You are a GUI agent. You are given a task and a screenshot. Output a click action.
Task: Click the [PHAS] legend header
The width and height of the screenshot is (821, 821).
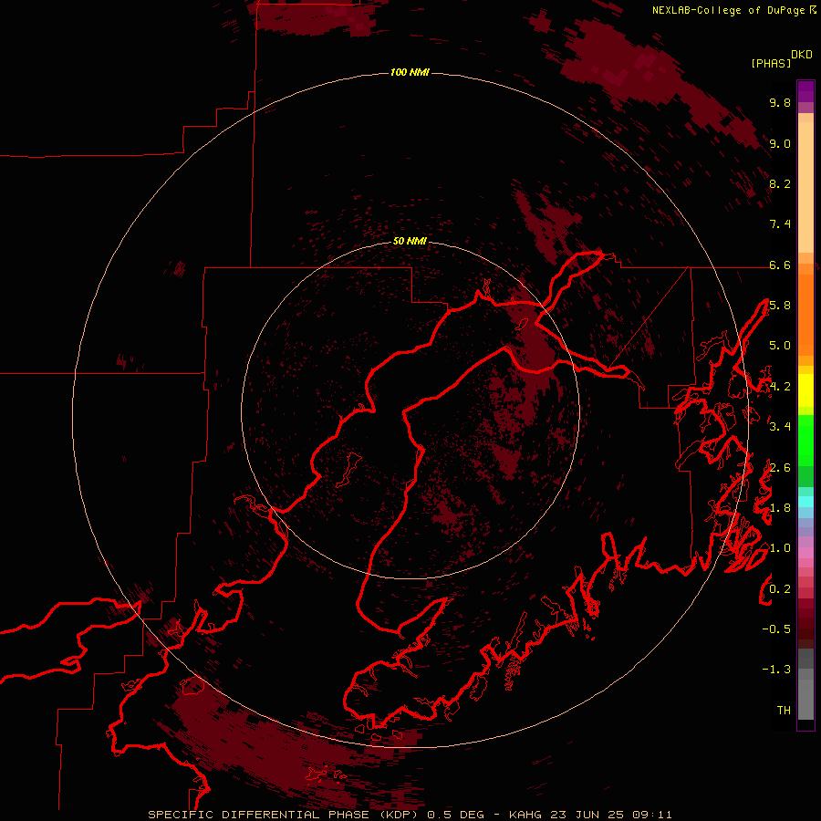(771, 64)
